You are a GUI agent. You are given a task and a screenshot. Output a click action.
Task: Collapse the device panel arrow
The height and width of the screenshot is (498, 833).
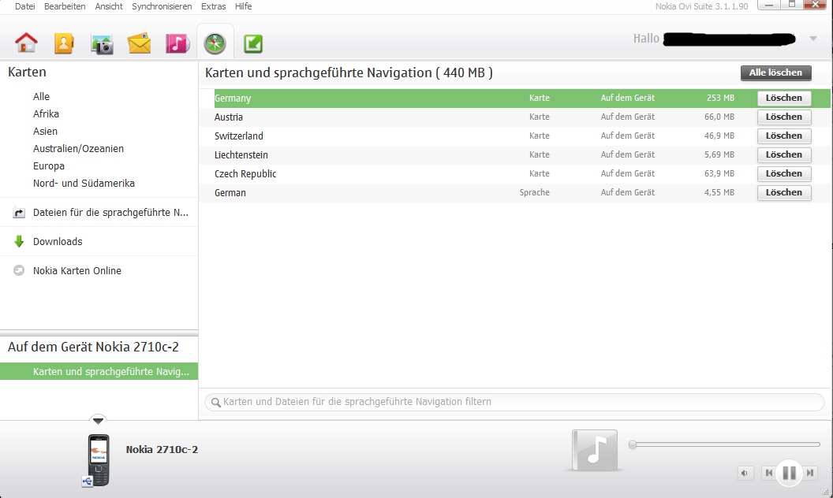pos(98,421)
